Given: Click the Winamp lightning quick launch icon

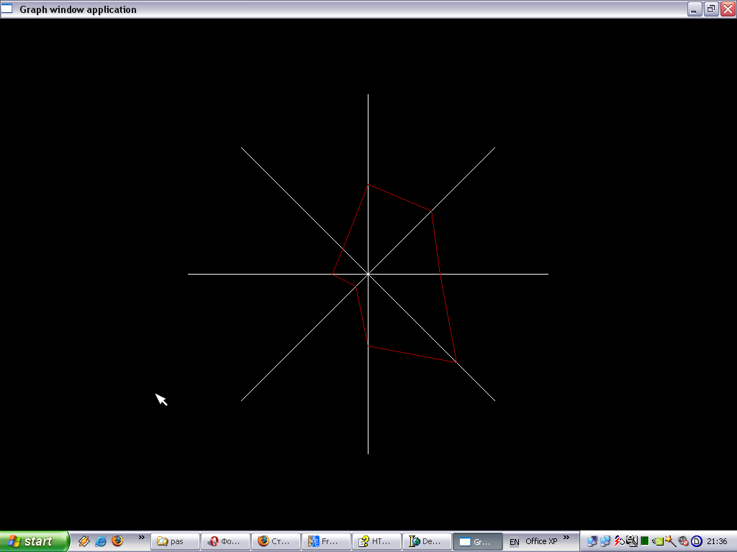Looking at the screenshot, I should (x=83, y=541).
